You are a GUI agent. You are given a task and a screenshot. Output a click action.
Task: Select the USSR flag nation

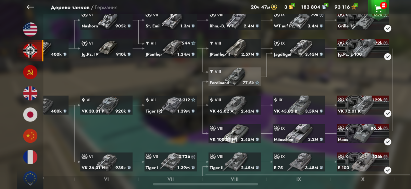30,72
